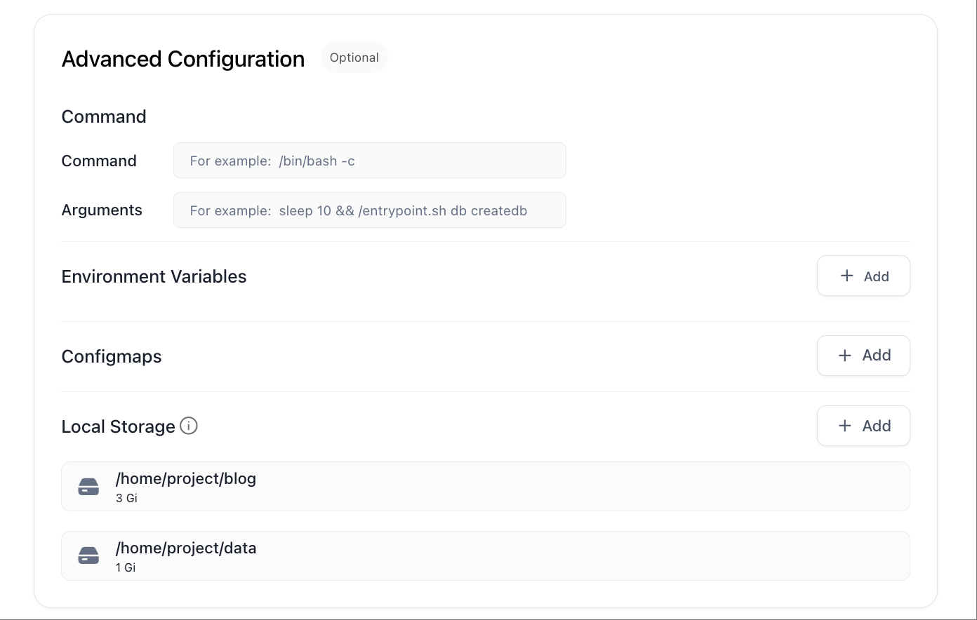Open the /home/project/data storage entry

(486, 556)
